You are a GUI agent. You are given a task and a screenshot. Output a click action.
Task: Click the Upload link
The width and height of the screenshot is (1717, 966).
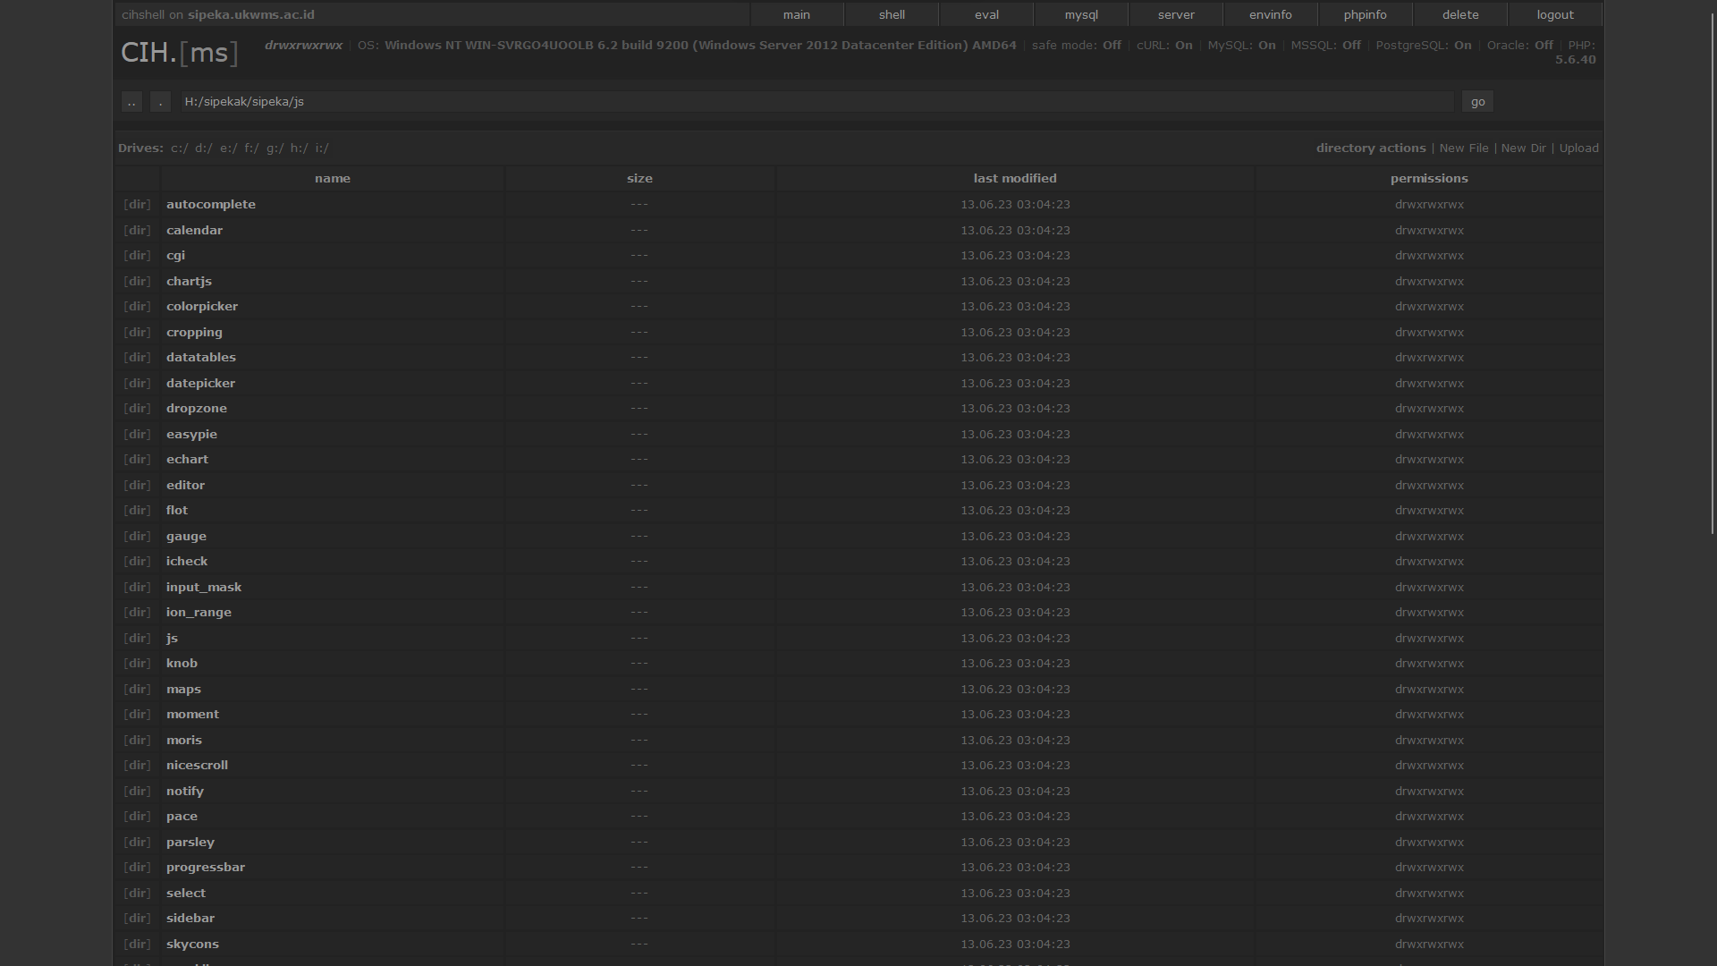point(1579,148)
